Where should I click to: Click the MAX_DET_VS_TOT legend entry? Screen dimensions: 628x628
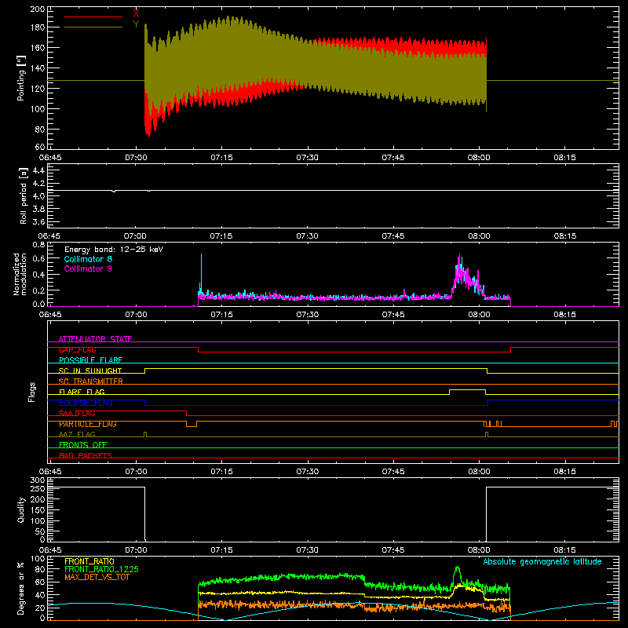97,577
